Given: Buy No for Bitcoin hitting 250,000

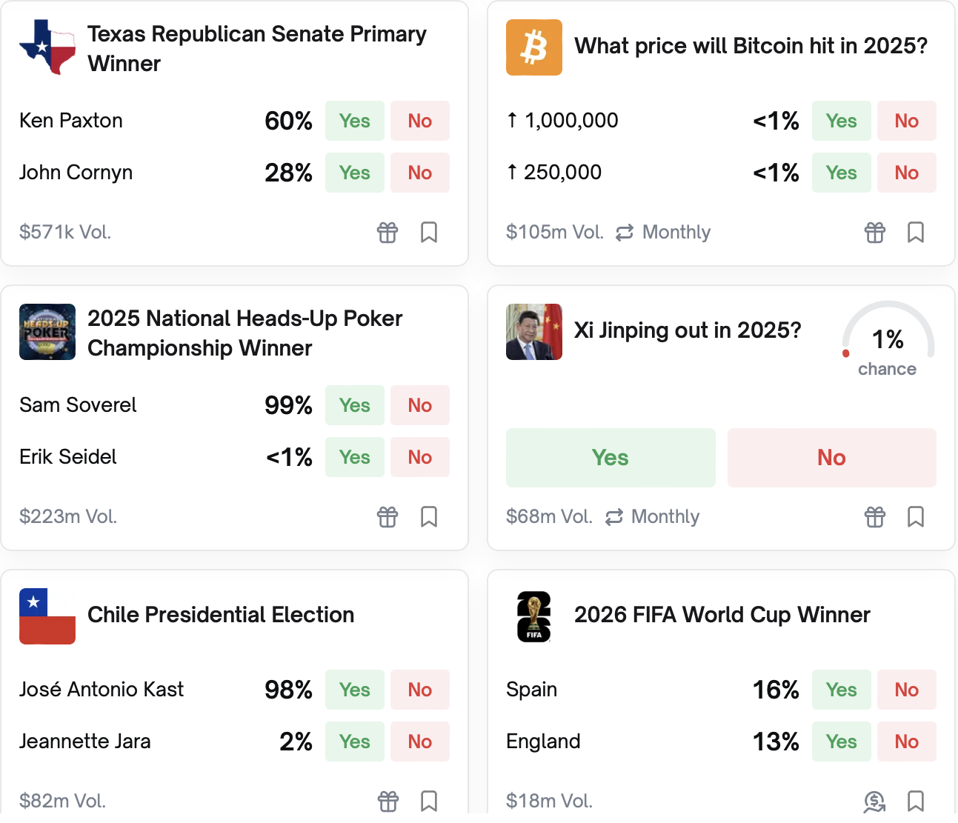Looking at the screenshot, I should 906,173.
